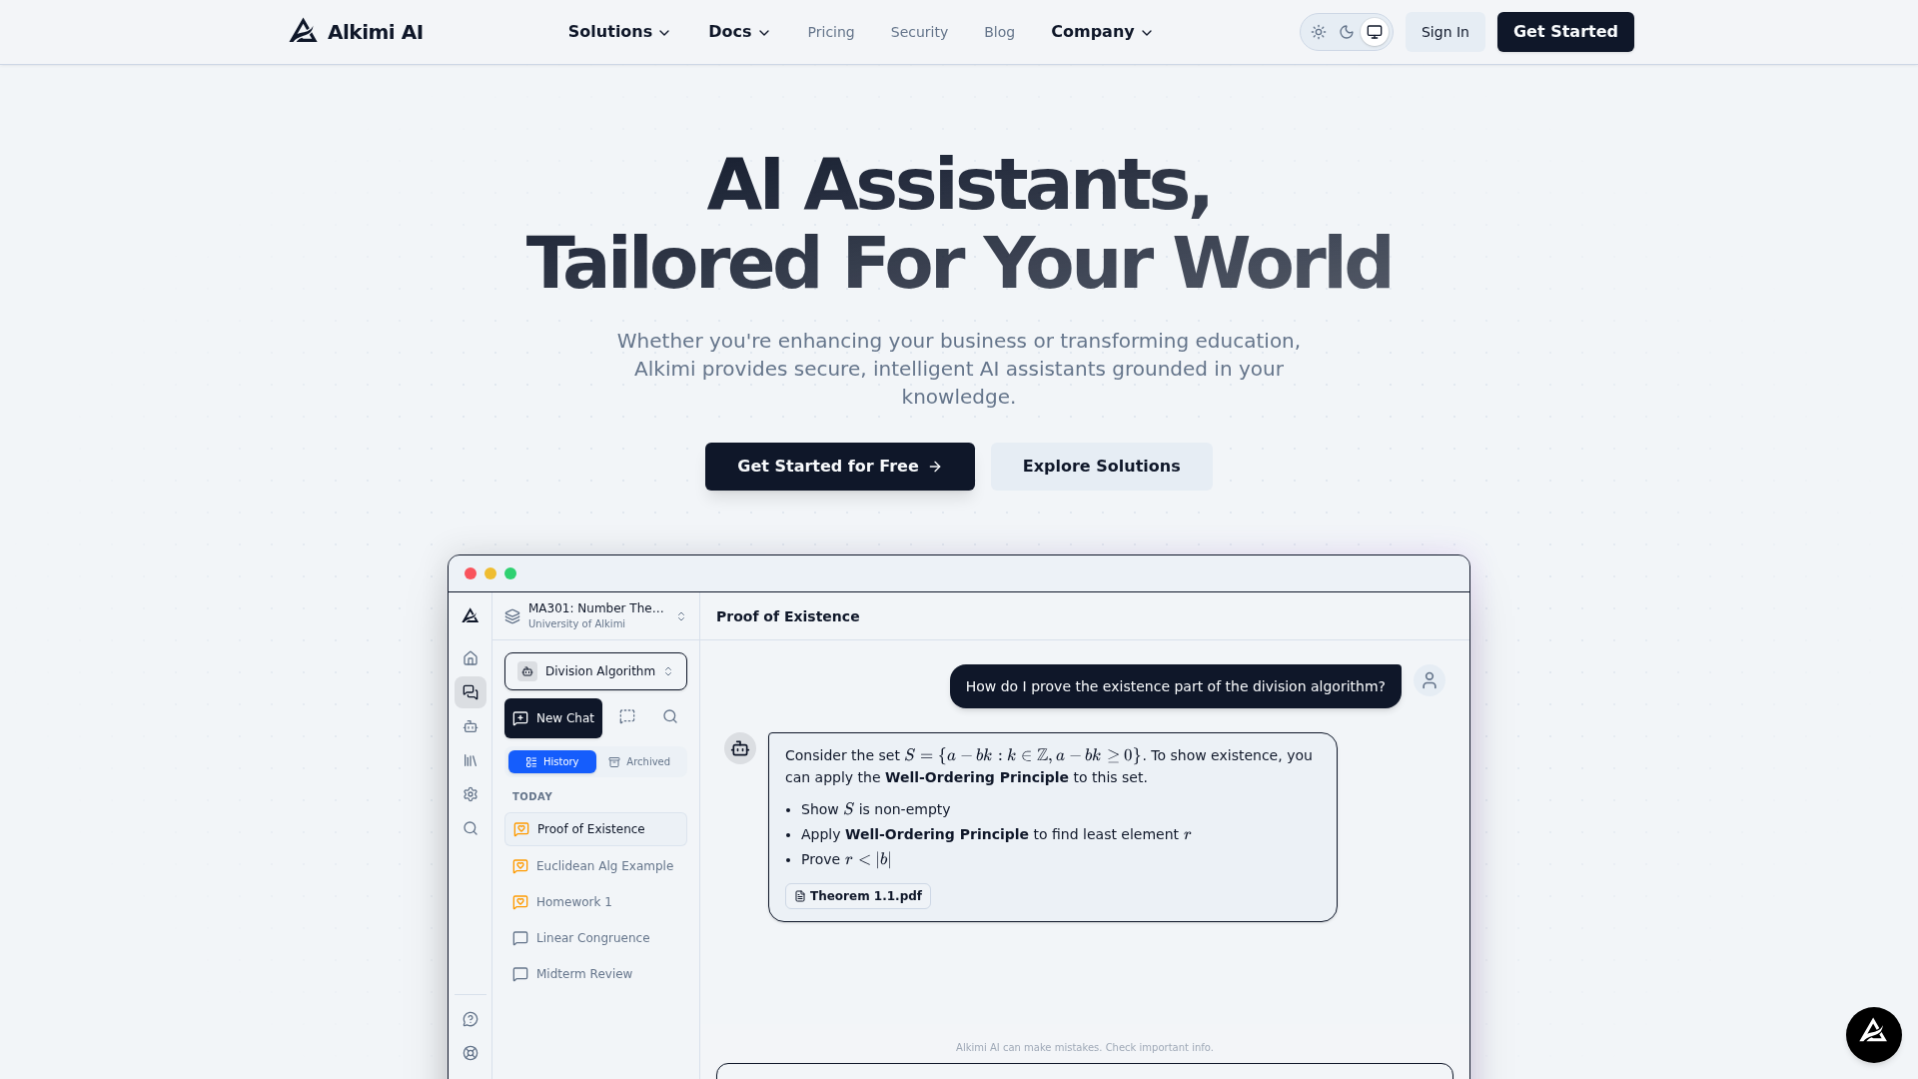Viewport: 1918px width, 1079px height.
Task: Click the Alkimi AI logo in the header
Action: [x=356, y=32]
